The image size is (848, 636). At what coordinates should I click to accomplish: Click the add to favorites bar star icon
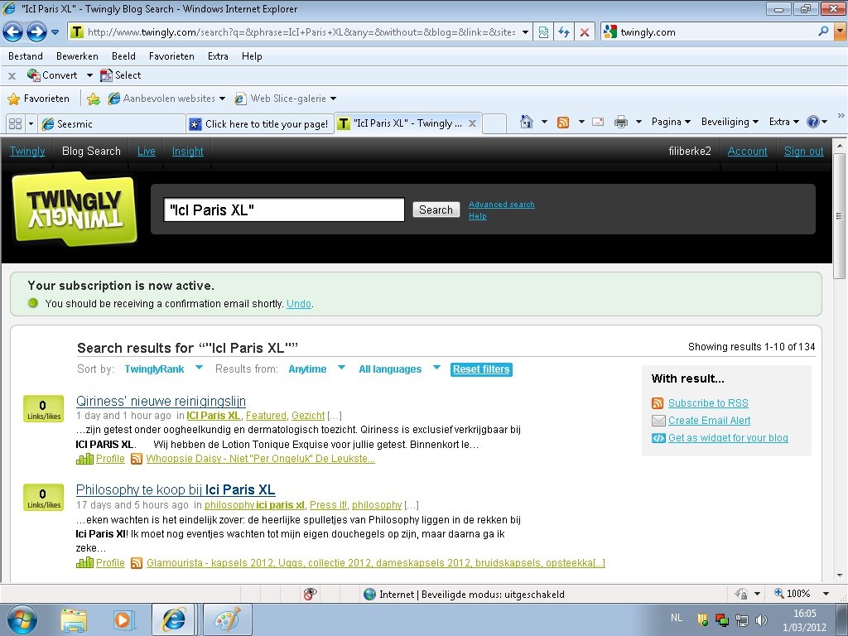pos(94,99)
